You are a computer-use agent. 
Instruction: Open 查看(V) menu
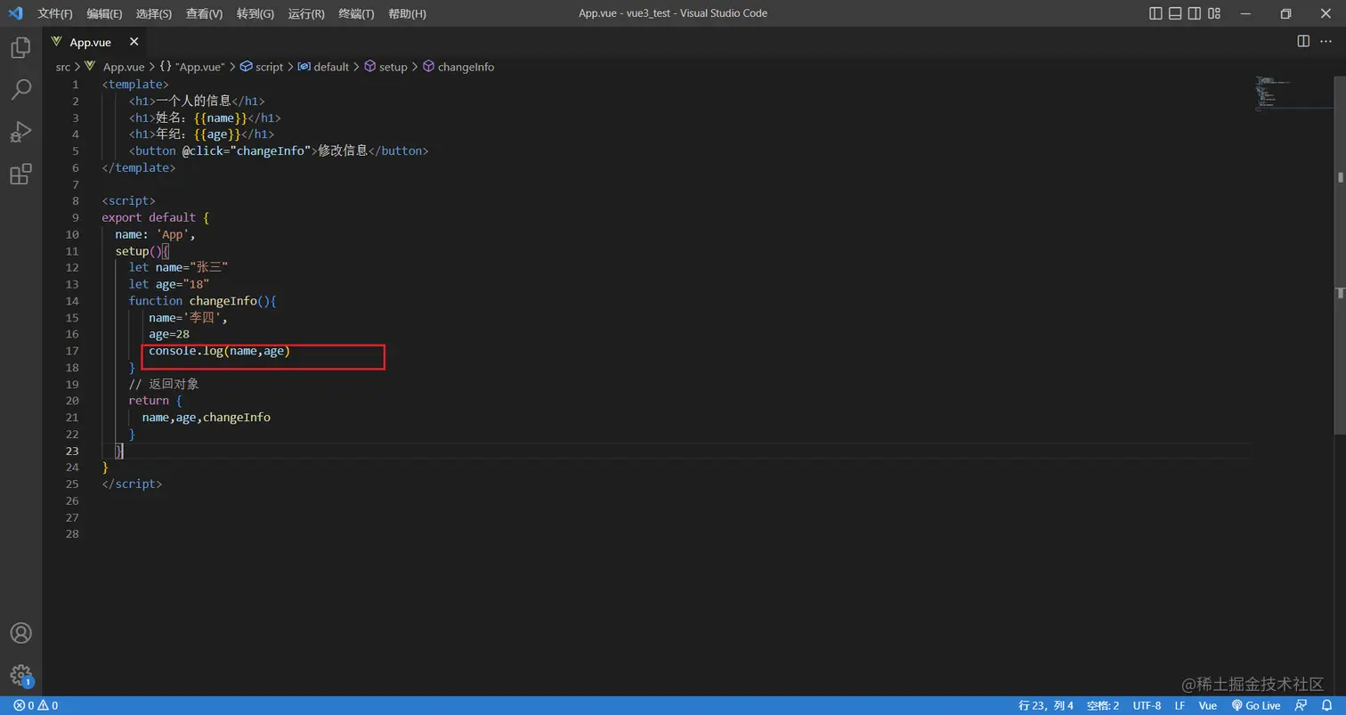(x=205, y=13)
